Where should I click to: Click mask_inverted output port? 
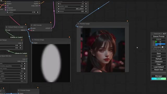[27, 61]
